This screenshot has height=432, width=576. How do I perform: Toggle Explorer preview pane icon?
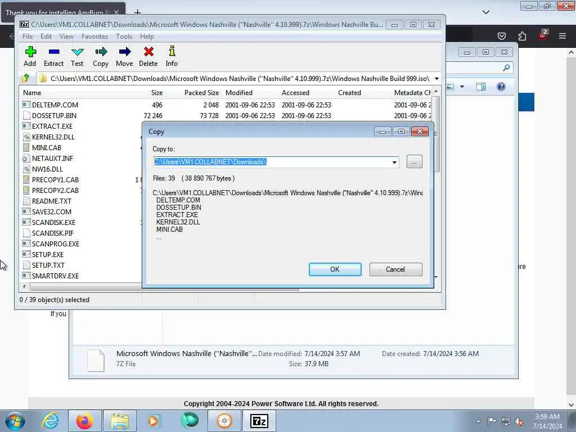click(x=481, y=87)
